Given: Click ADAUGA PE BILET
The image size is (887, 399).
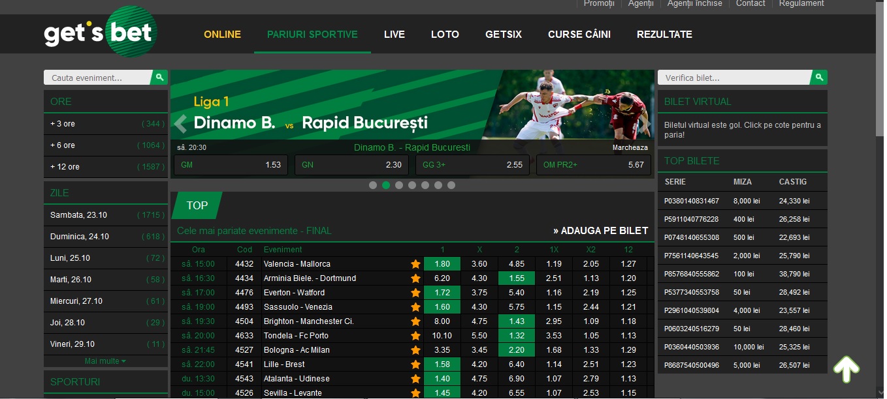Looking at the screenshot, I should click(601, 230).
